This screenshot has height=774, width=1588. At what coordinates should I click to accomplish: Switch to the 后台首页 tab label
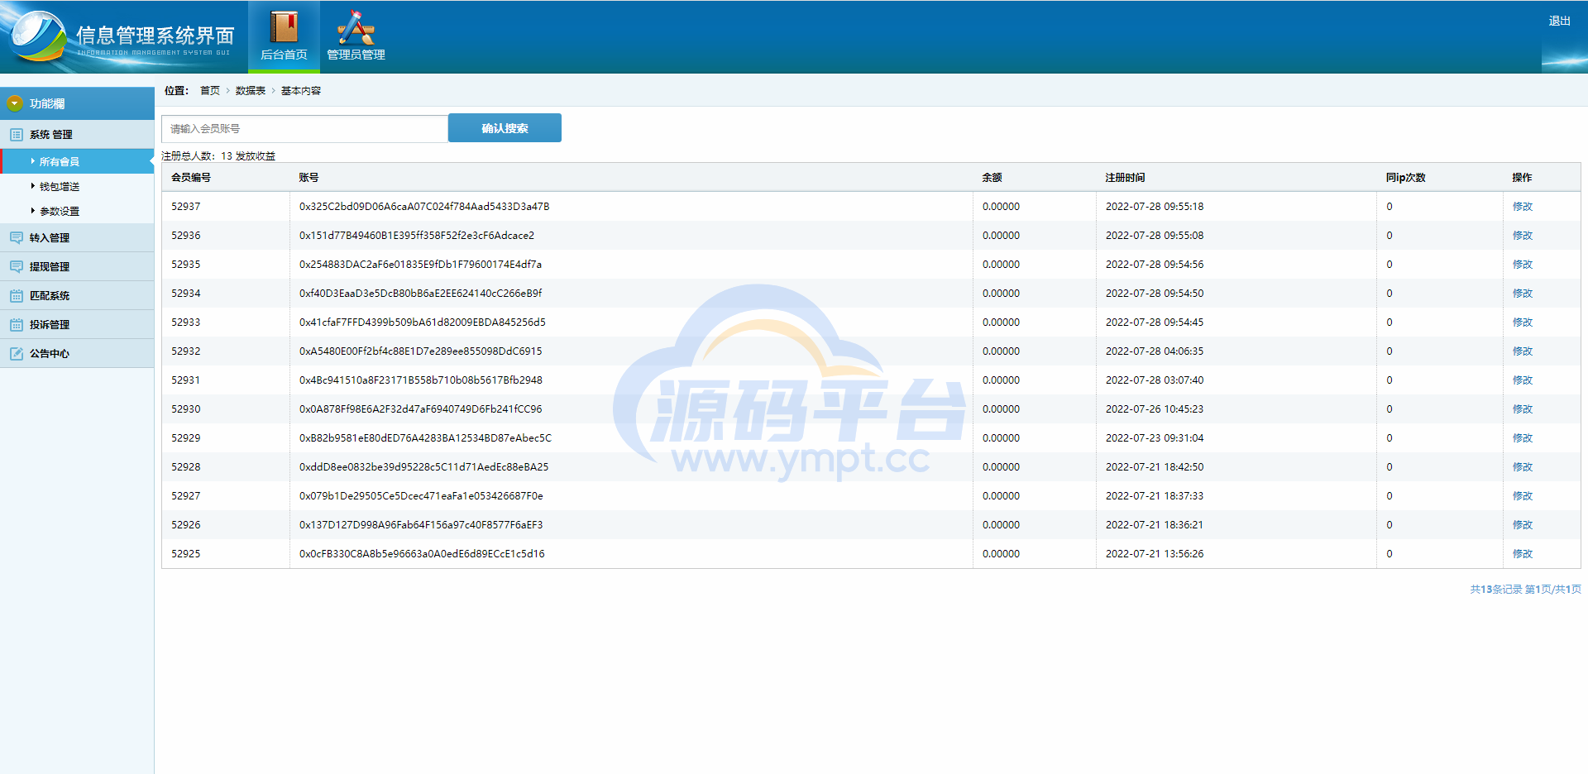pos(284,55)
